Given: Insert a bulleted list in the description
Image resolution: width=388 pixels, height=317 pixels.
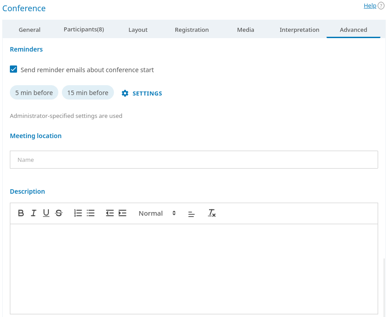Looking at the screenshot, I should coord(91,213).
